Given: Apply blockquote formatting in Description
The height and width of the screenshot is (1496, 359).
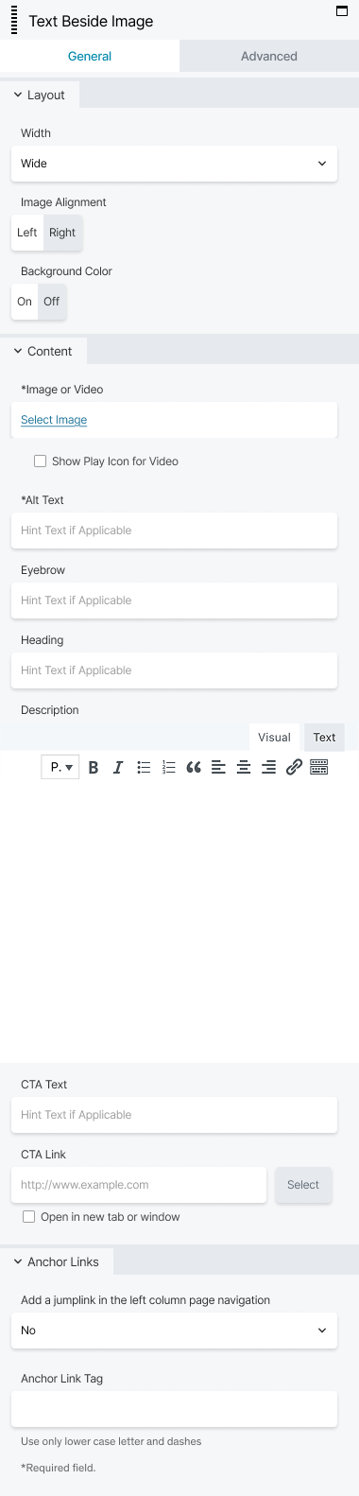Looking at the screenshot, I should (194, 768).
